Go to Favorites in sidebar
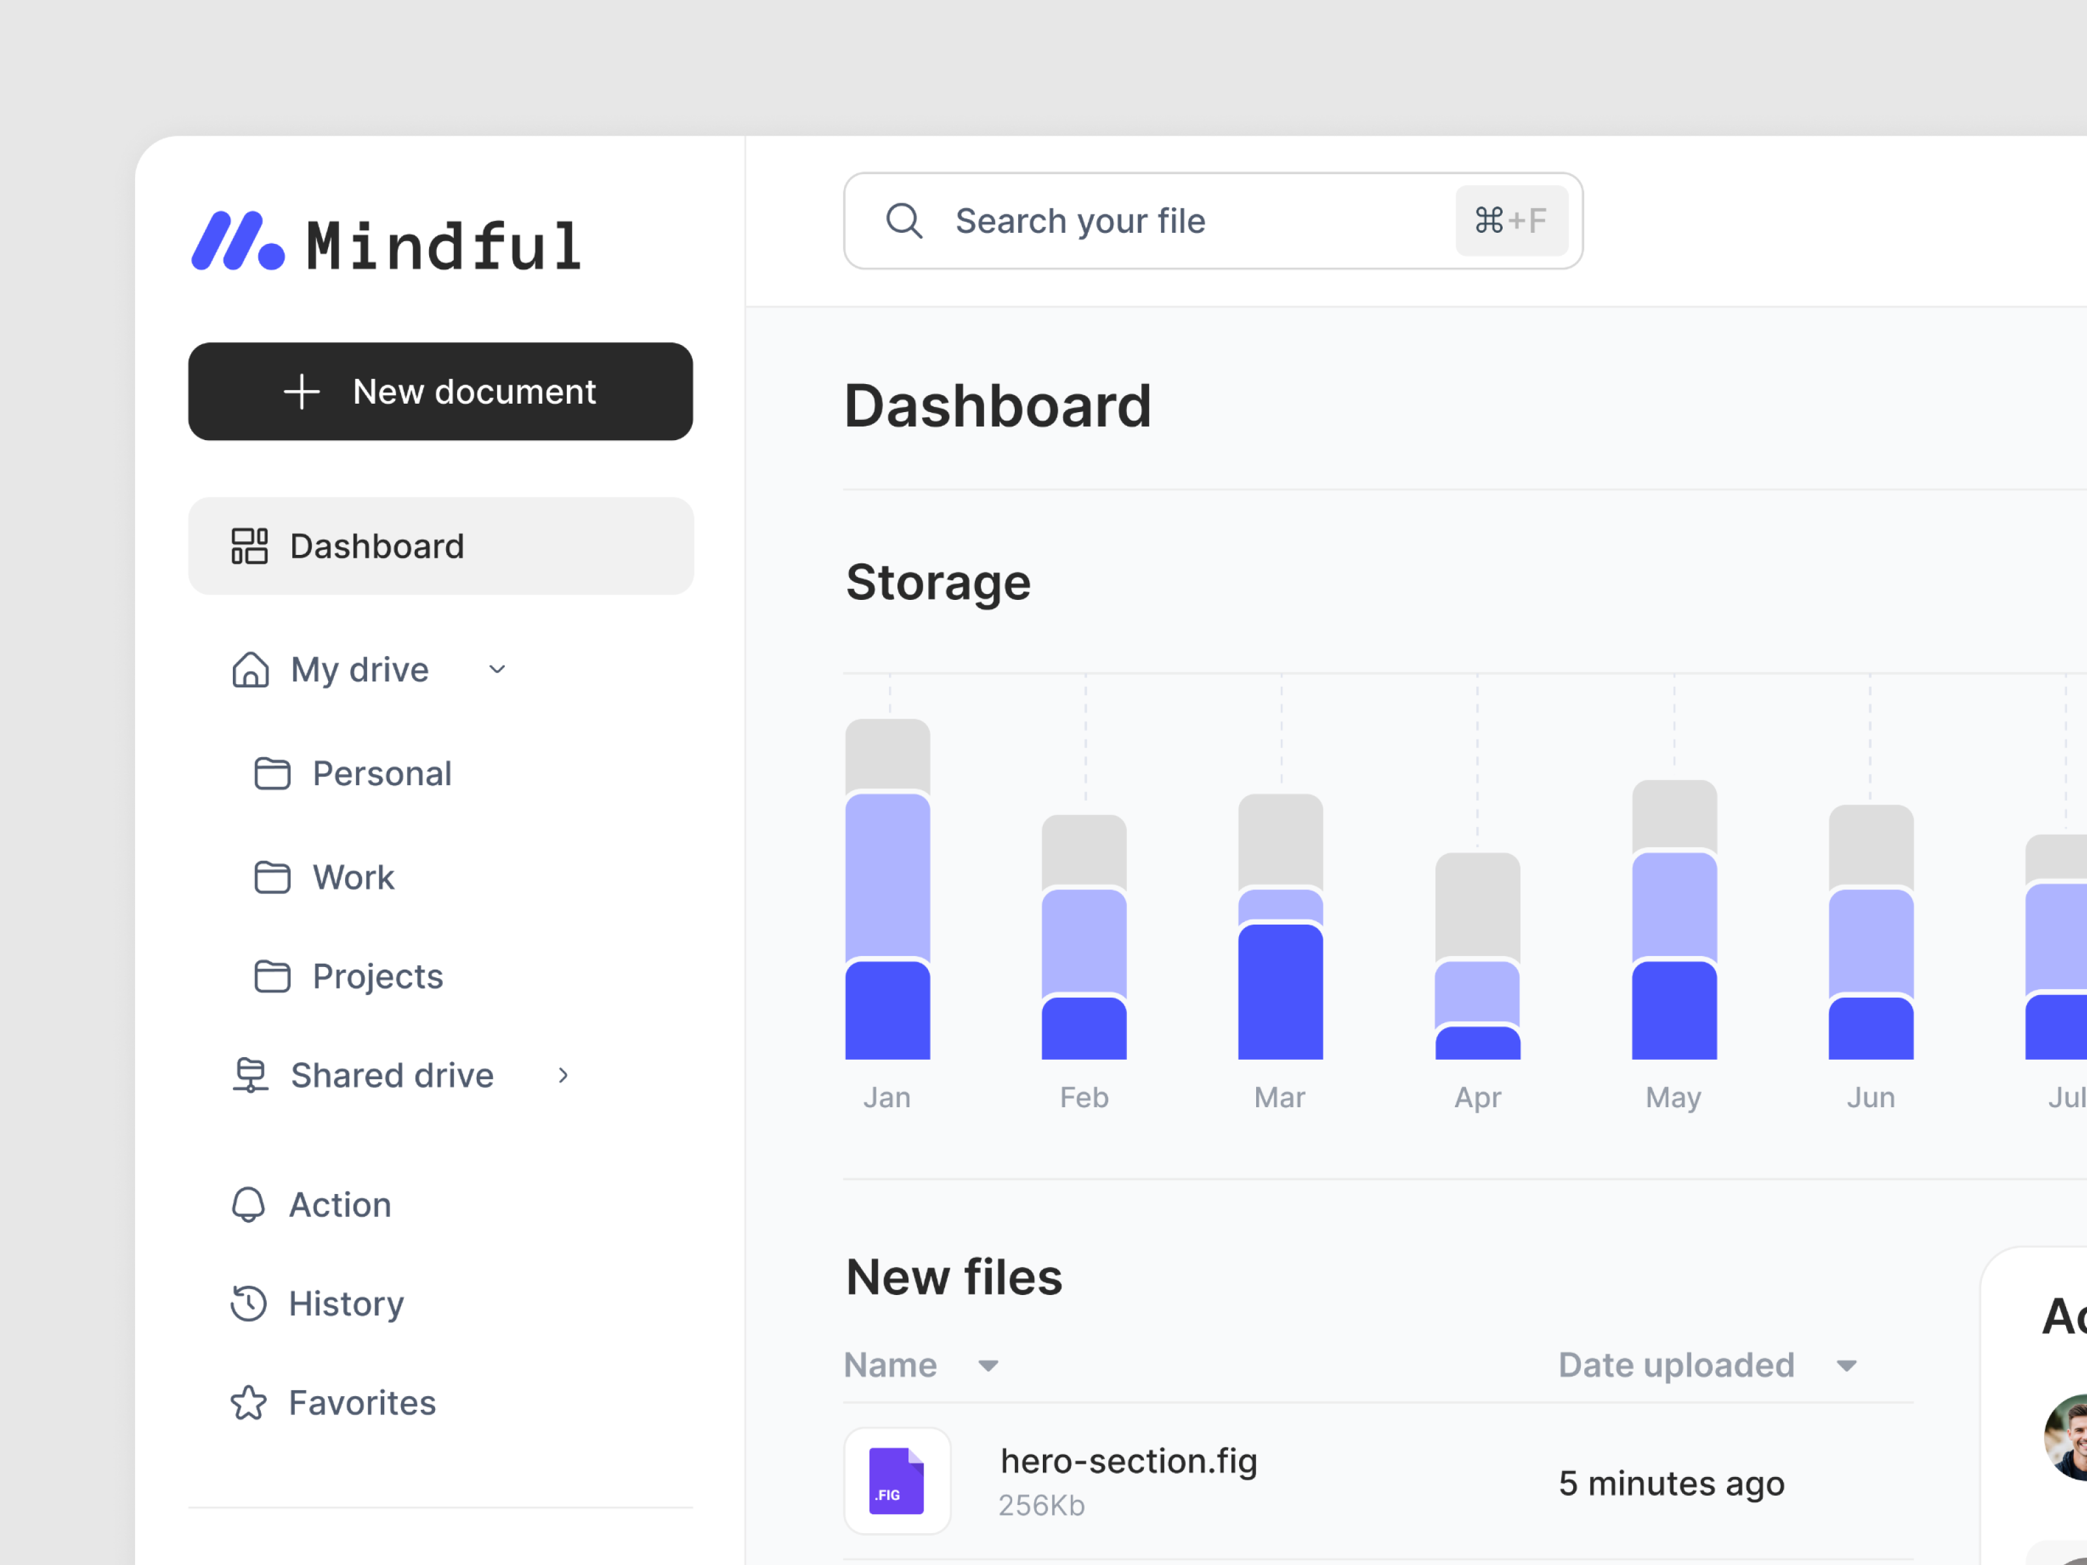Image resolution: width=2087 pixels, height=1565 pixels. 363,1403
